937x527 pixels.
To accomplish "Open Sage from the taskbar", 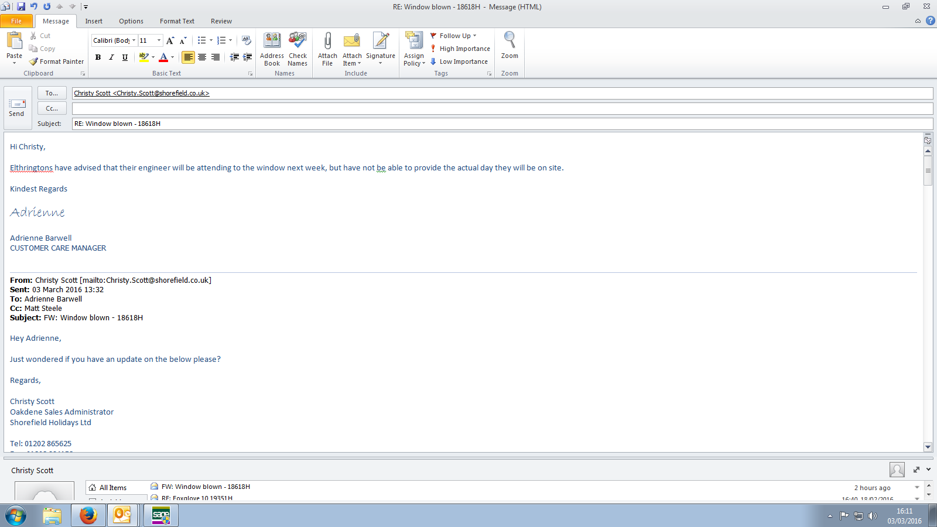I will click(x=160, y=516).
